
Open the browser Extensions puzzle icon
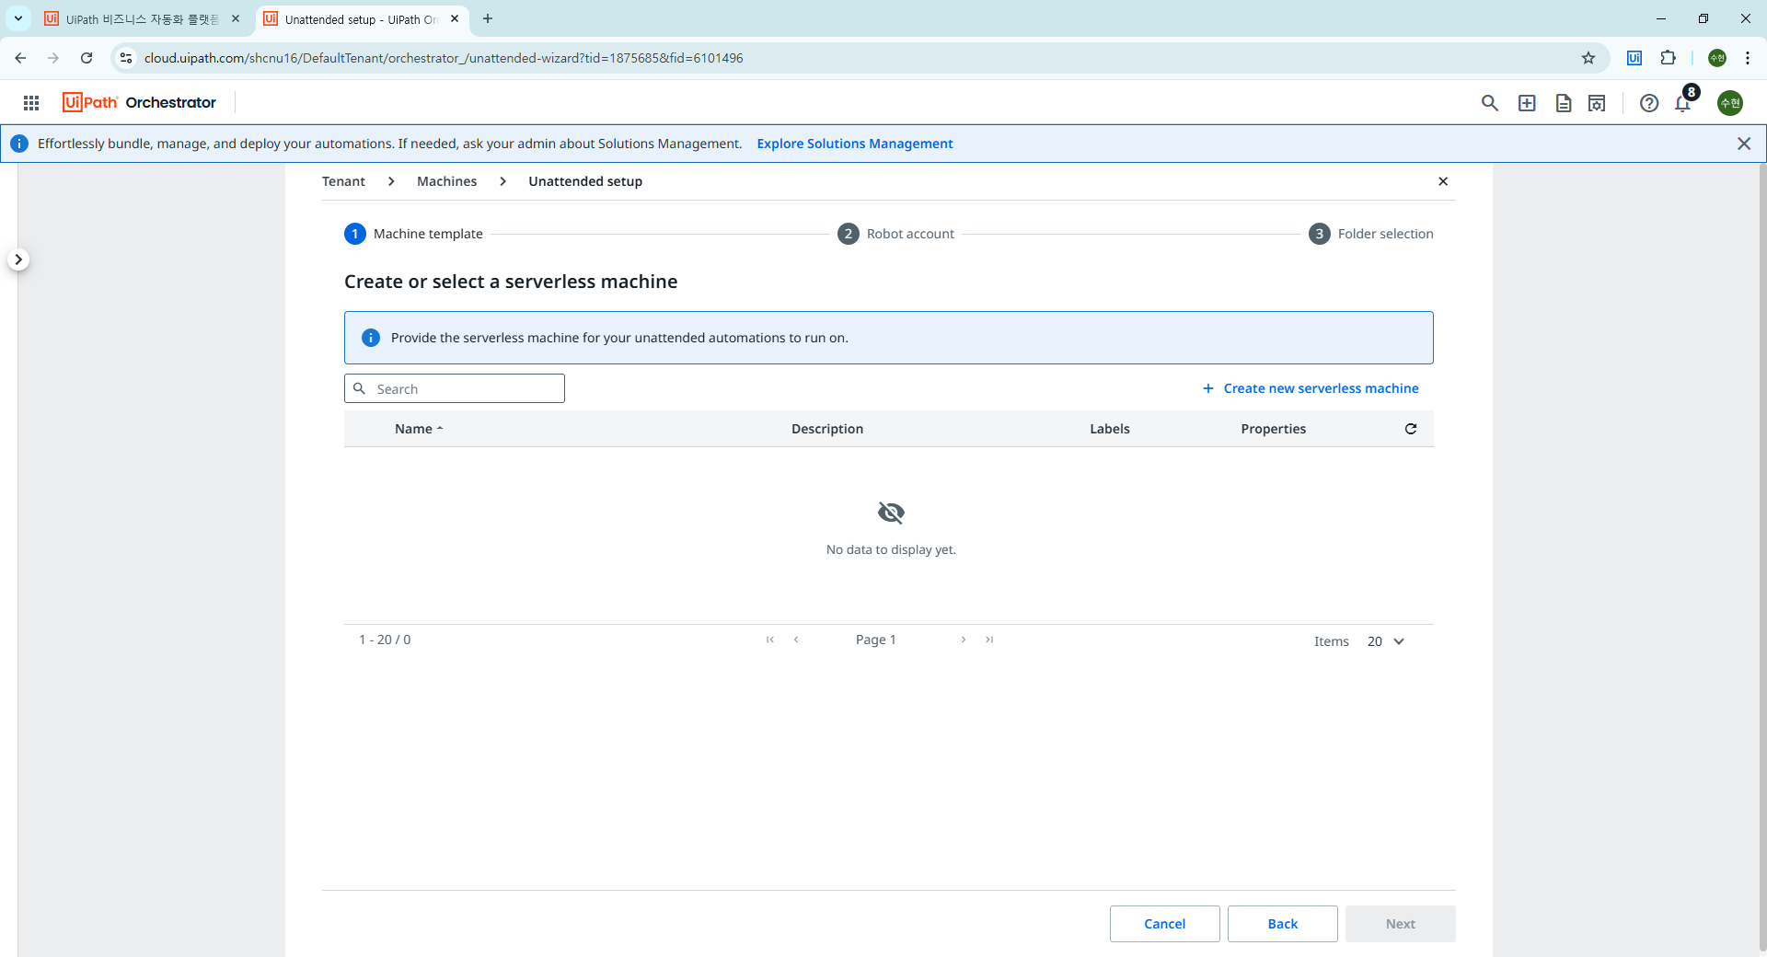(1668, 58)
